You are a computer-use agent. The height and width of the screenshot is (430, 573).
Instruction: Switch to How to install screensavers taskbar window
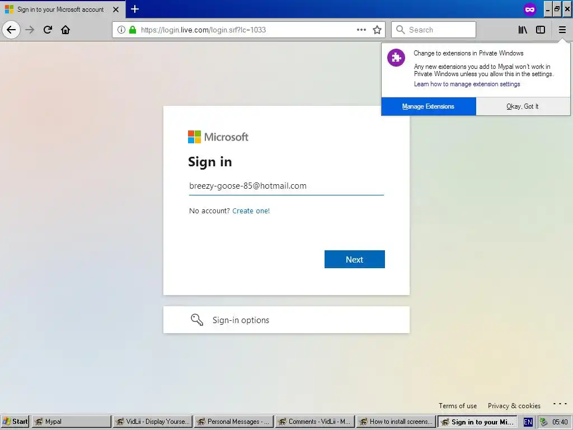tap(396, 422)
